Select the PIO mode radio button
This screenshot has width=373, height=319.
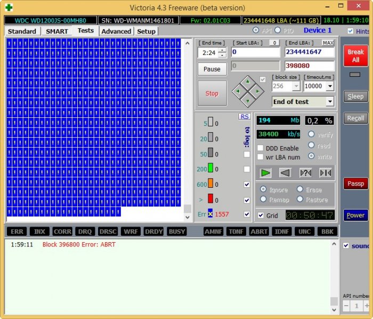point(278,30)
